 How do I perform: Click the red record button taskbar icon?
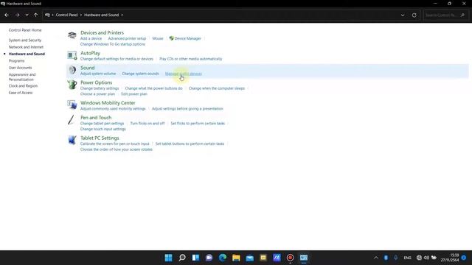(290, 258)
